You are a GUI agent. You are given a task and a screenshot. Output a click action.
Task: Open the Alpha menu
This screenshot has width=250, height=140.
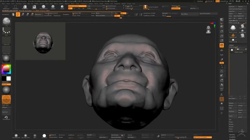pyautogui.click(x=4, y=3)
